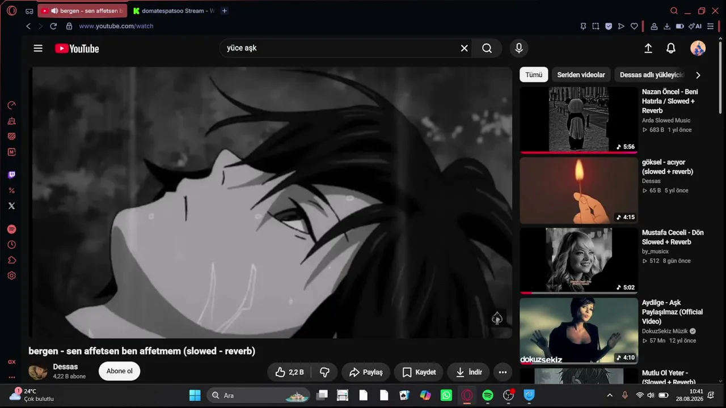
Task: Add page to bookmarks with heart icon
Action: [634, 26]
